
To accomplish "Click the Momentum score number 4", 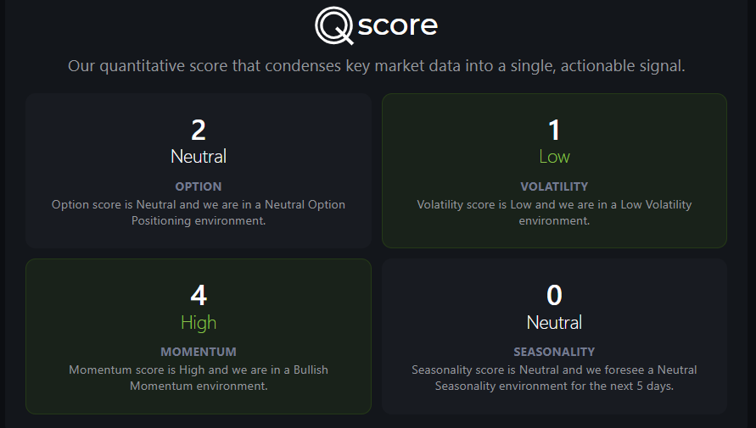I will tap(199, 295).
